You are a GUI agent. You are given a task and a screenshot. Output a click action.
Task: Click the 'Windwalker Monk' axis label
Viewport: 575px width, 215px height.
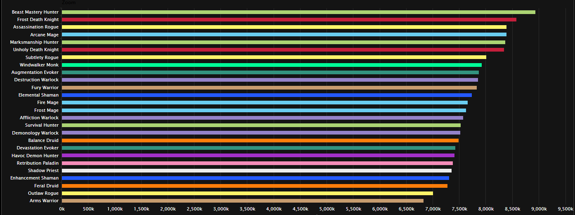click(x=39, y=65)
